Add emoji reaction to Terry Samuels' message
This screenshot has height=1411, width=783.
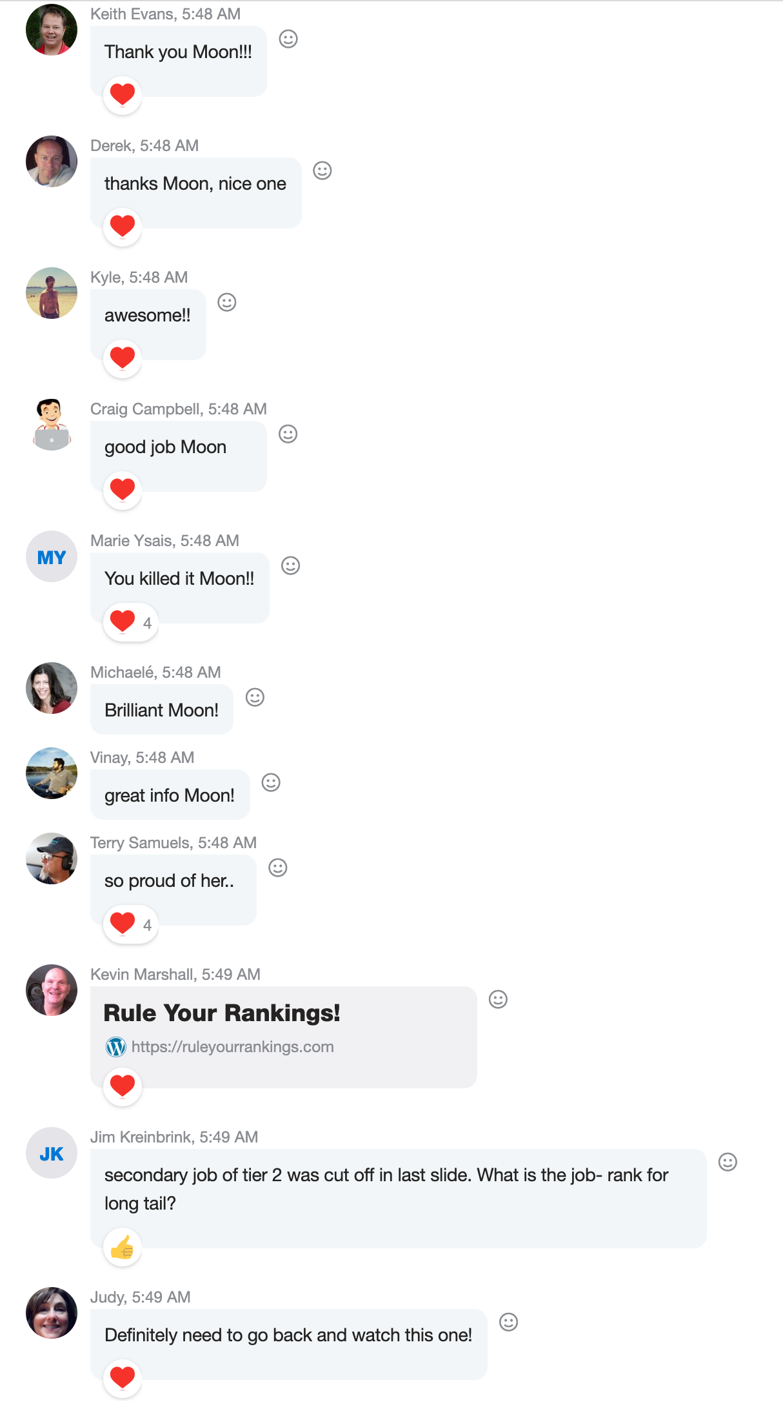pyautogui.click(x=278, y=868)
